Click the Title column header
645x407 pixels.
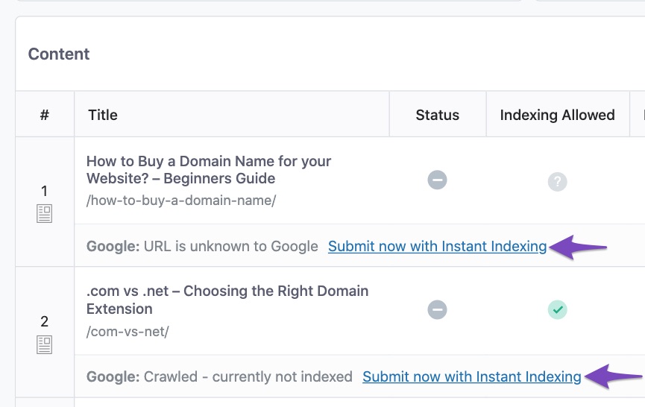[103, 115]
